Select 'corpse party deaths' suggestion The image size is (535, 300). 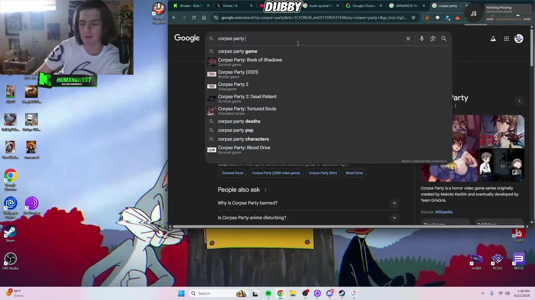coord(328,121)
